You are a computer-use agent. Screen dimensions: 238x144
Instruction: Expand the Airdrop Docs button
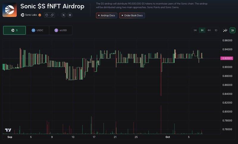(x=107, y=15)
